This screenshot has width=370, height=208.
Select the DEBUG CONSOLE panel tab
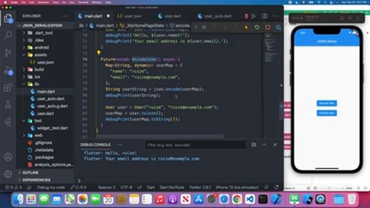tap(95, 144)
